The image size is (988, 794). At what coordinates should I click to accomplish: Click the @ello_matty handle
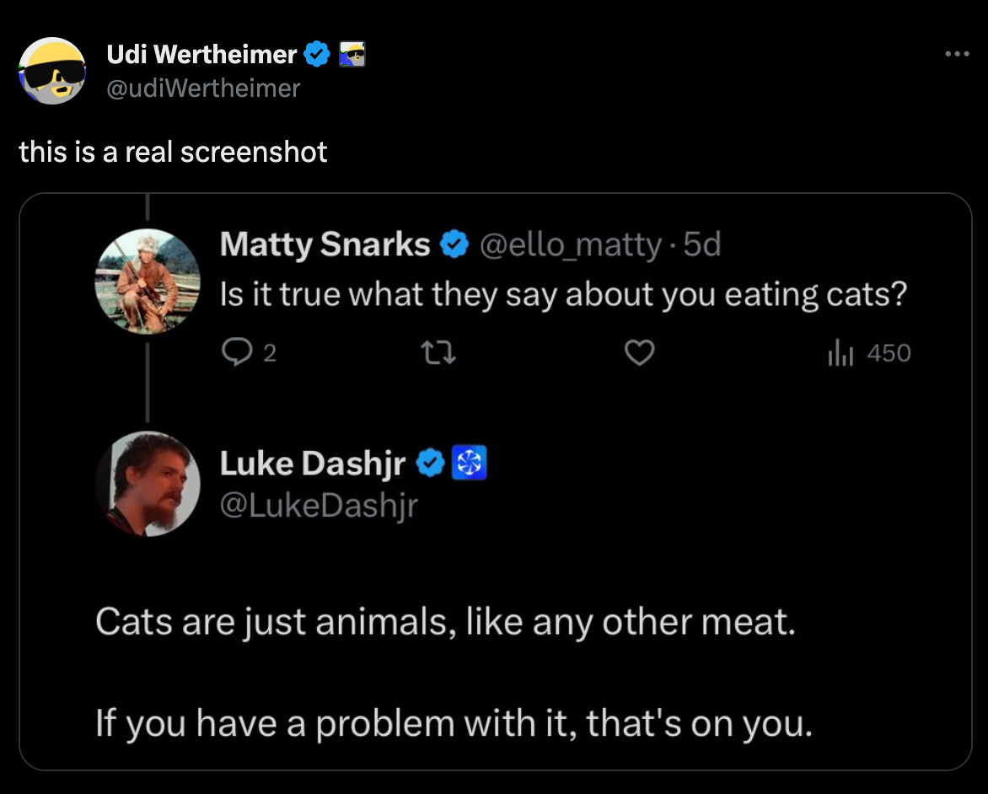571,245
